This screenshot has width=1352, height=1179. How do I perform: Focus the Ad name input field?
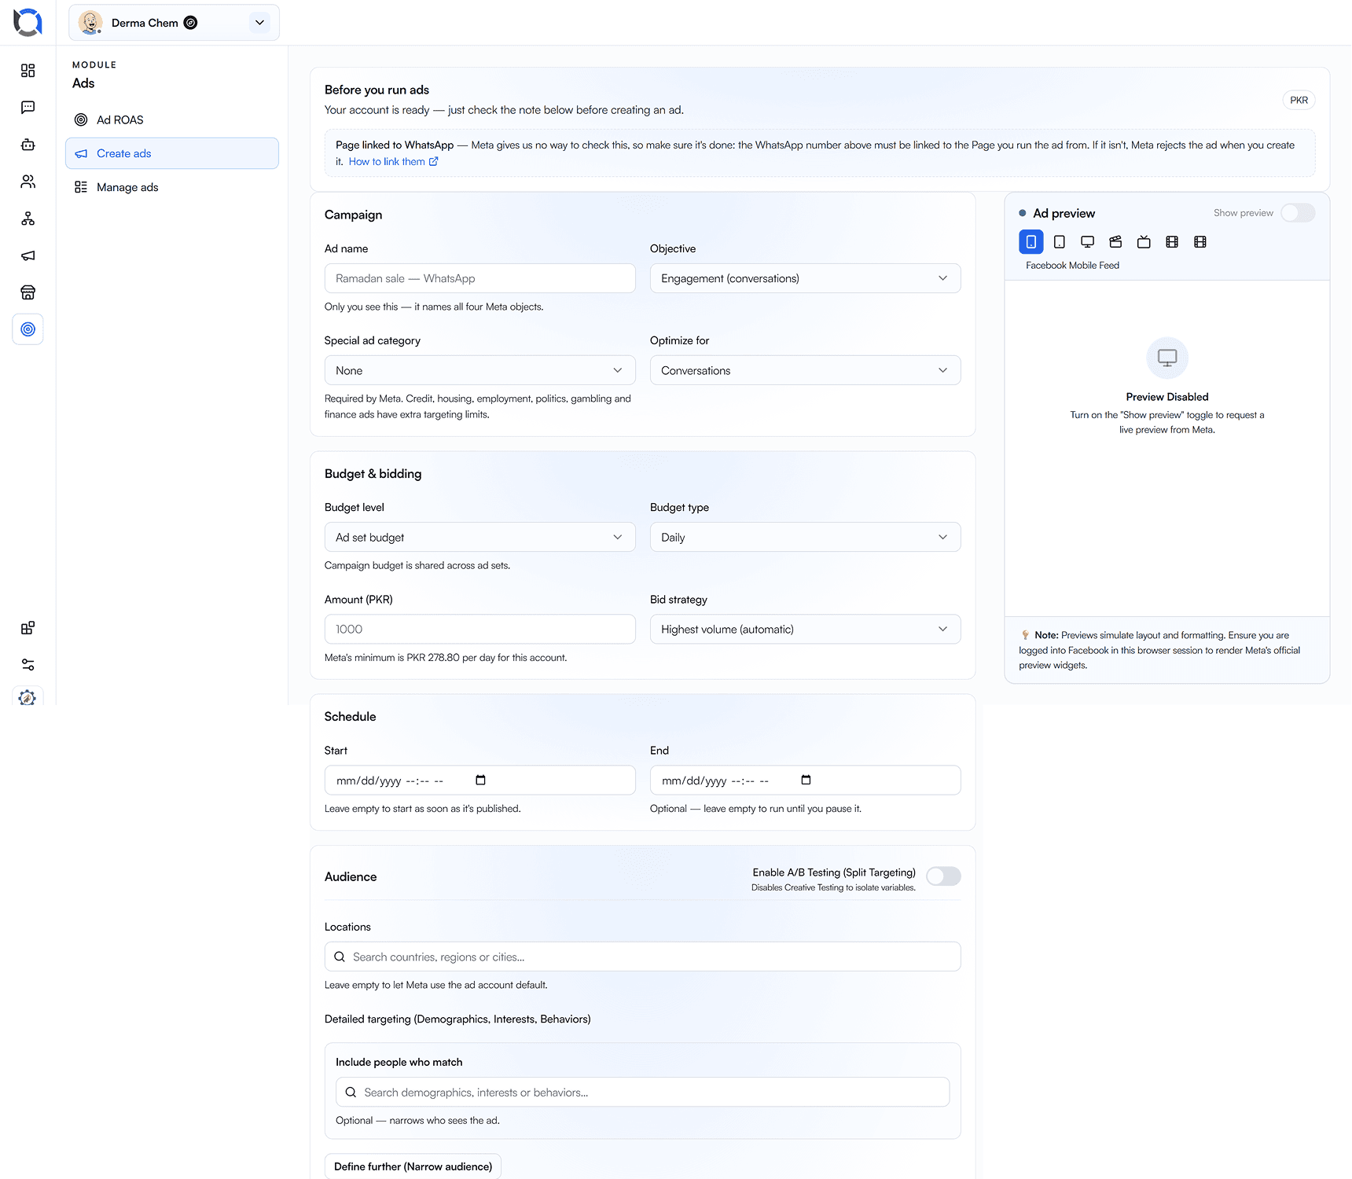[x=479, y=278]
